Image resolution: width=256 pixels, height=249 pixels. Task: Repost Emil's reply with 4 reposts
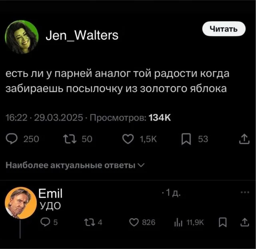tap(90, 222)
